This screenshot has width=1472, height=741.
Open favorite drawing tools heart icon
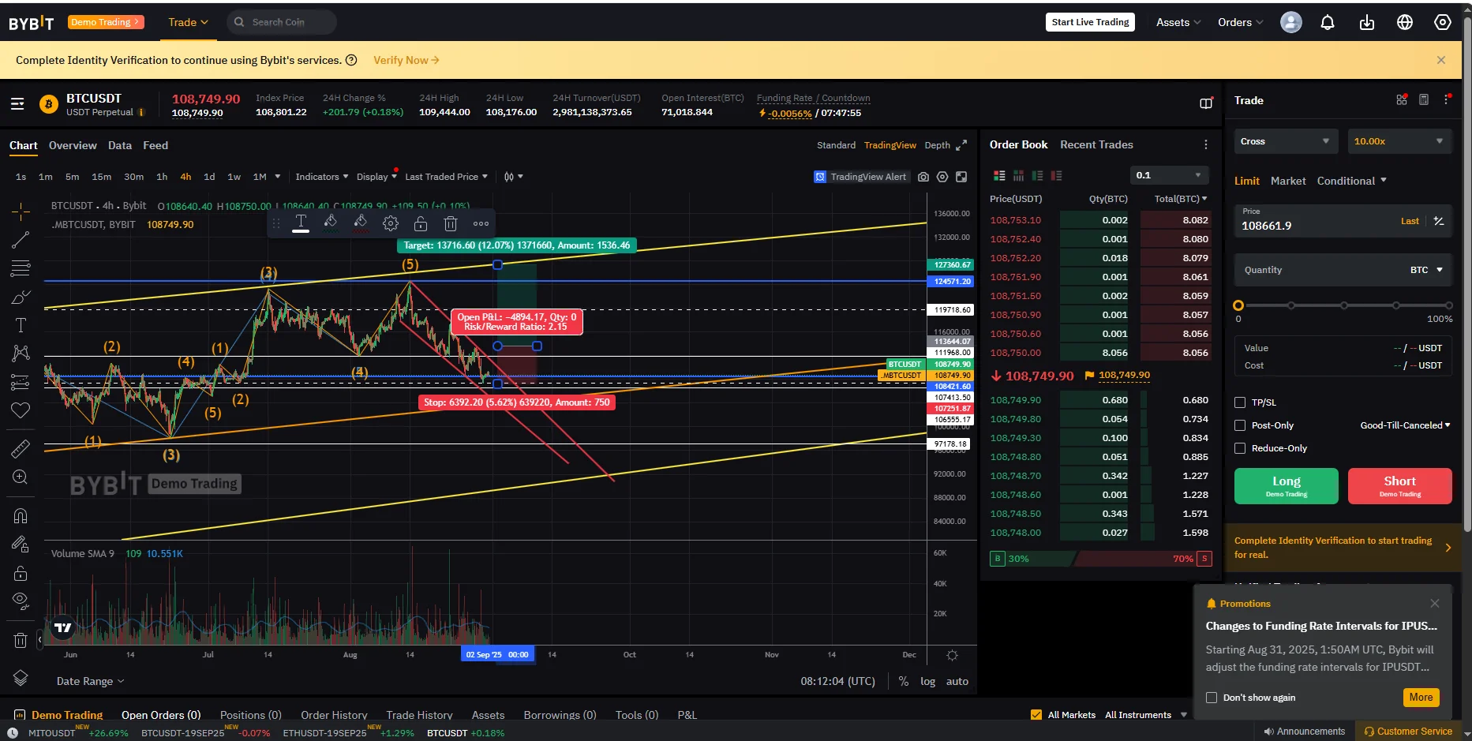pyautogui.click(x=21, y=410)
